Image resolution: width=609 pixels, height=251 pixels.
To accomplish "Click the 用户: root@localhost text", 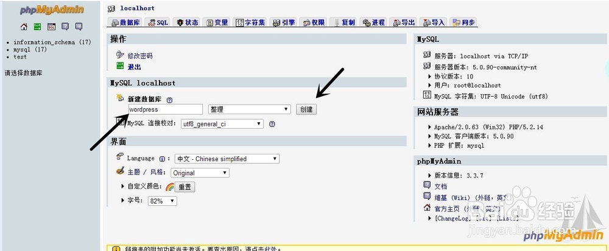I will [468, 85].
